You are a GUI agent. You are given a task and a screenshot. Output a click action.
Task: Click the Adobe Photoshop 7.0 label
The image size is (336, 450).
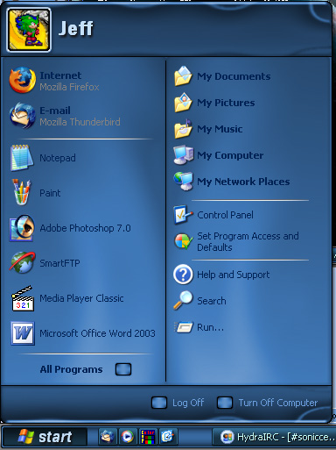[85, 228]
